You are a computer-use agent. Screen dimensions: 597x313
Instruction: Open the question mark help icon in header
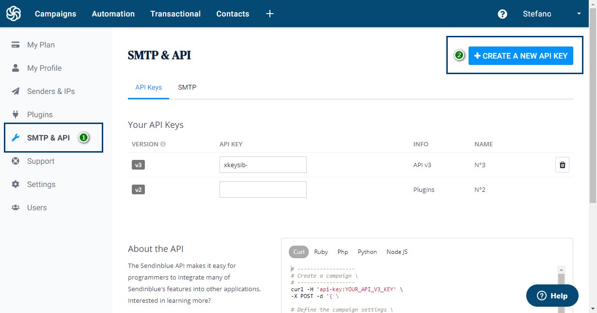pyautogui.click(x=503, y=14)
